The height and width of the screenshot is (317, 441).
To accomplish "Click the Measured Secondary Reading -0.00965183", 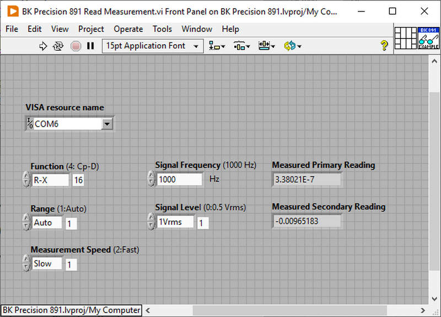I will click(x=306, y=221).
